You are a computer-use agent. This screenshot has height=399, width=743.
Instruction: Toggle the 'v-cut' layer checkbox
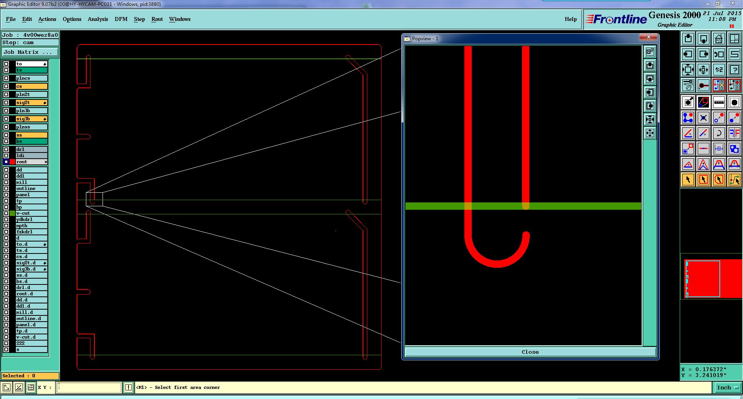click(6, 213)
